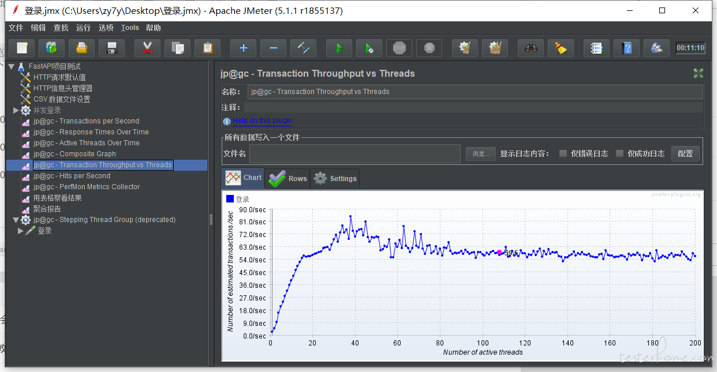Clear current results with broom icon
Viewport: 717px width, 372px height.
[465, 48]
